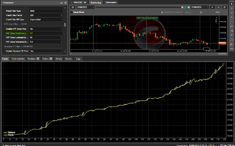This screenshot has width=235, height=146.
Task: Select the horizontal line drawing tool
Action: tap(231, 22)
